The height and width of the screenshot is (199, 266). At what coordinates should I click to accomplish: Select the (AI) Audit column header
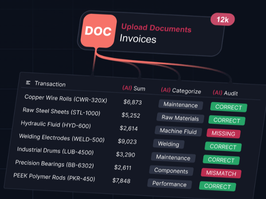(x=225, y=93)
